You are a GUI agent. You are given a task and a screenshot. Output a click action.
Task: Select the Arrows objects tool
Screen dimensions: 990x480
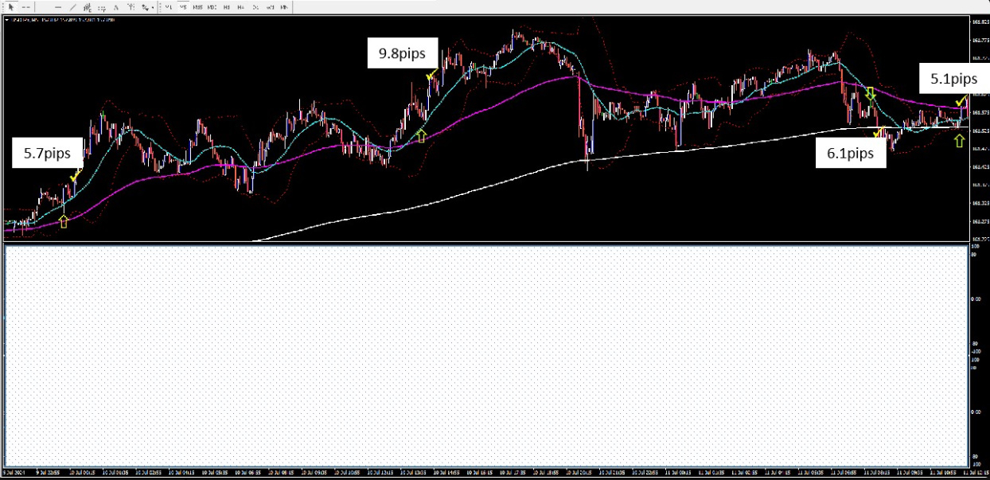[145, 7]
